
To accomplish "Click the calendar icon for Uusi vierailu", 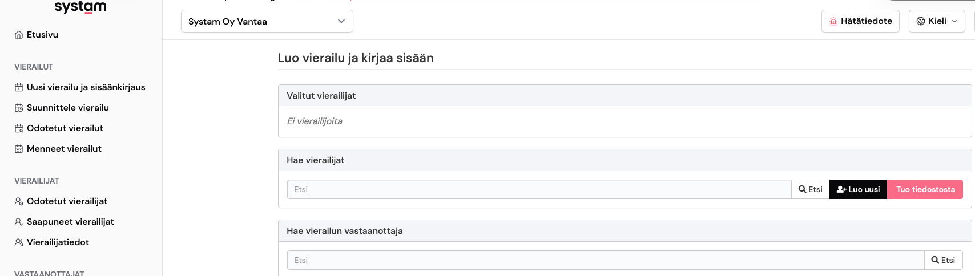I will pos(19,87).
